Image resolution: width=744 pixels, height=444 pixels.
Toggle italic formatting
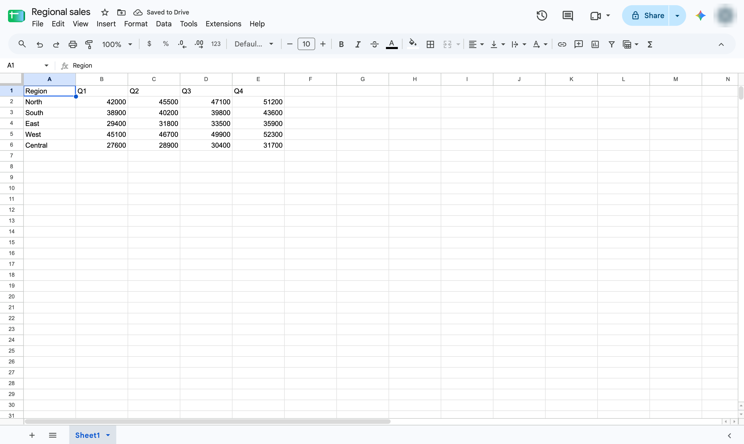coord(358,44)
